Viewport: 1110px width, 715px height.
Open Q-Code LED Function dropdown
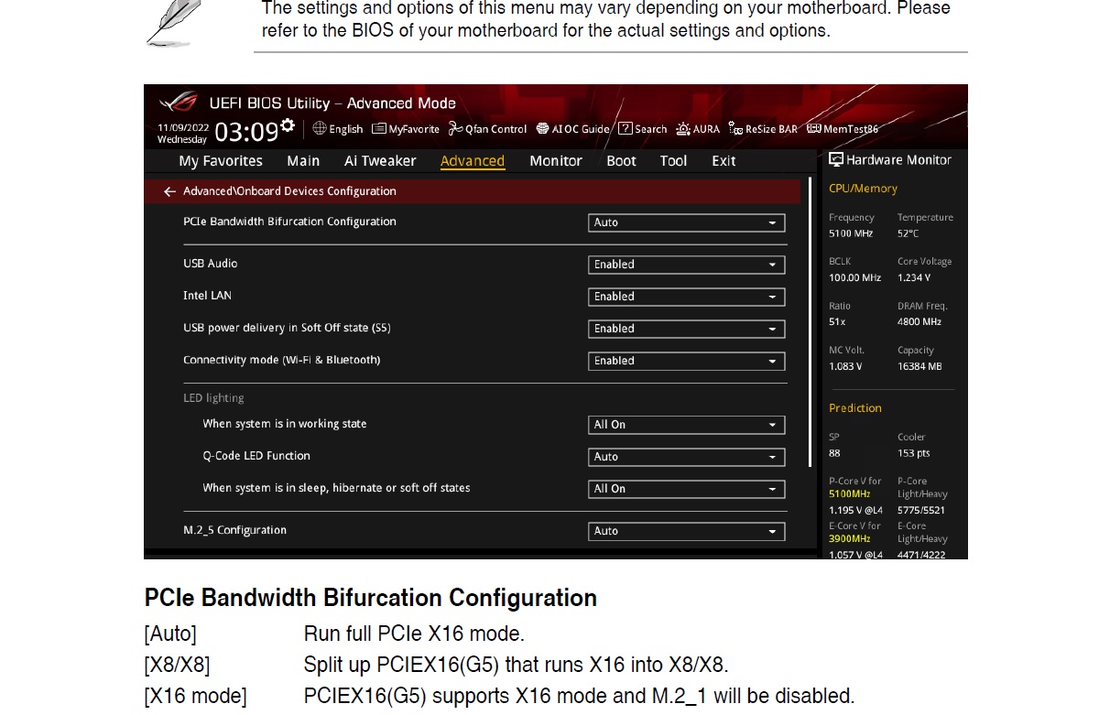pyautogui.click(x=686, y=457)
